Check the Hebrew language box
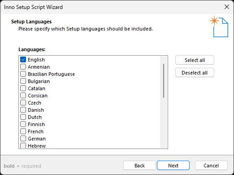Image resolution: width=234 pixels, height=175 pixels. tap(23, 145)
